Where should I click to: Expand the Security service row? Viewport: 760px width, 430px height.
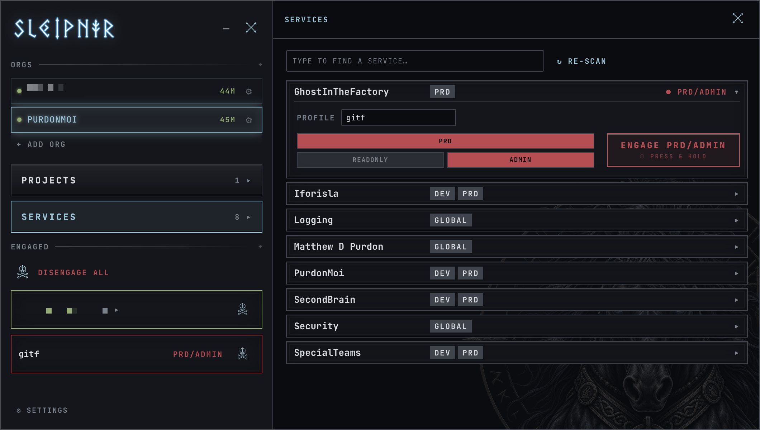pyautogui.click(x=736, y=326)
